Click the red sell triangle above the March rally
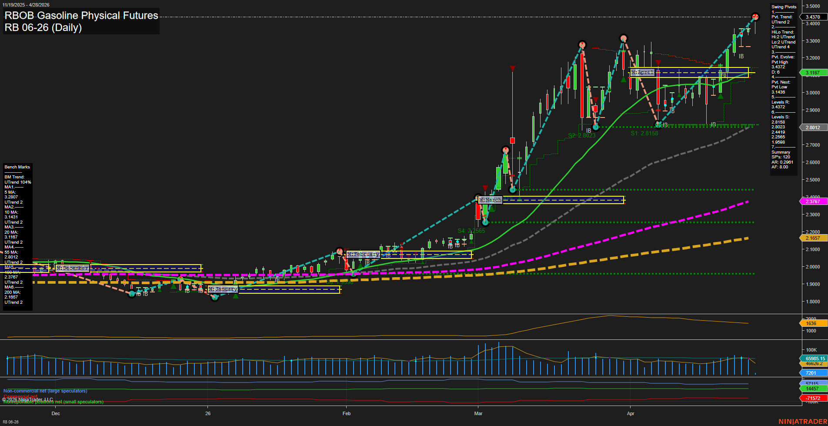The height and width of the screenshot is (426, 828). (x=513, y=68)
